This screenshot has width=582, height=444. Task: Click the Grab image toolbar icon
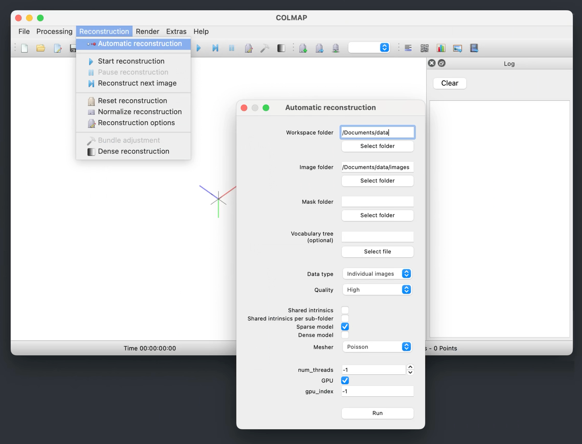coord(457,48)
